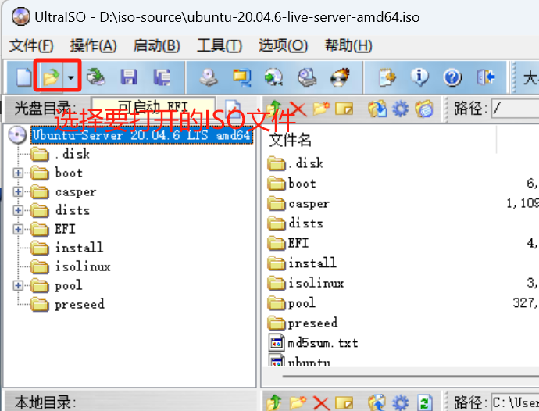Open the 操作(A) menu

[93, 45]
